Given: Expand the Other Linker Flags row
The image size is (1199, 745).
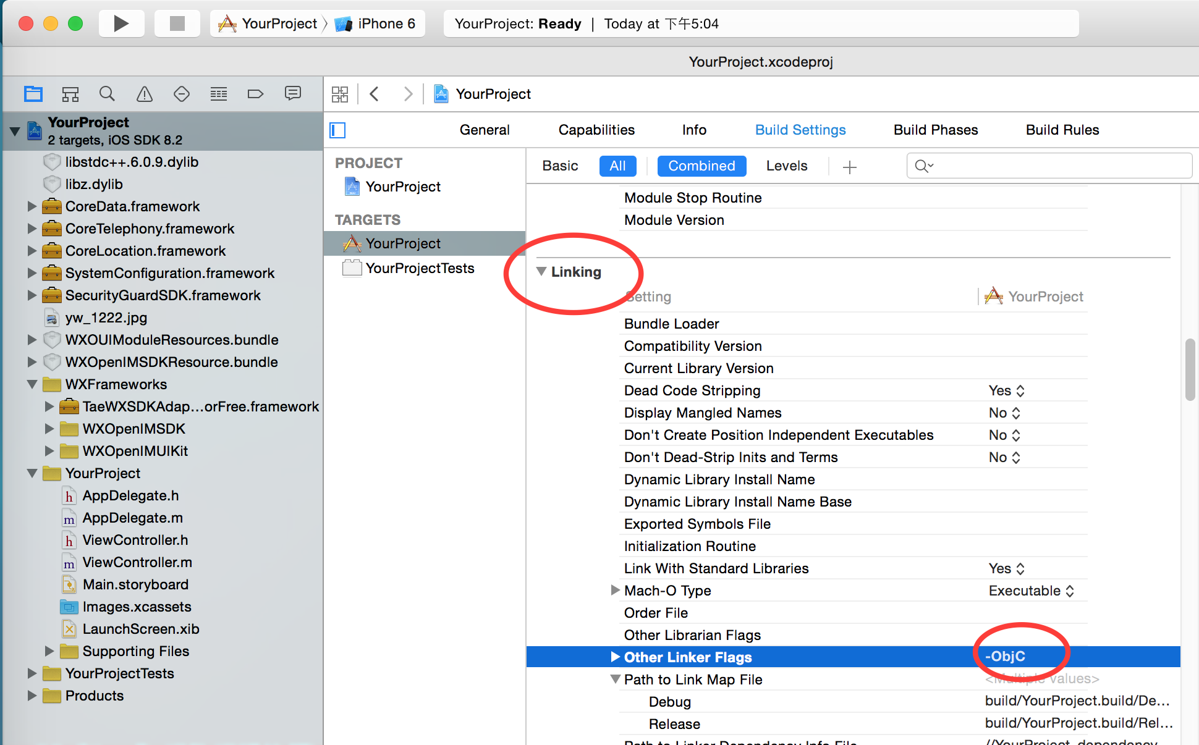Looking at the screenshot, I should [615, 657].
